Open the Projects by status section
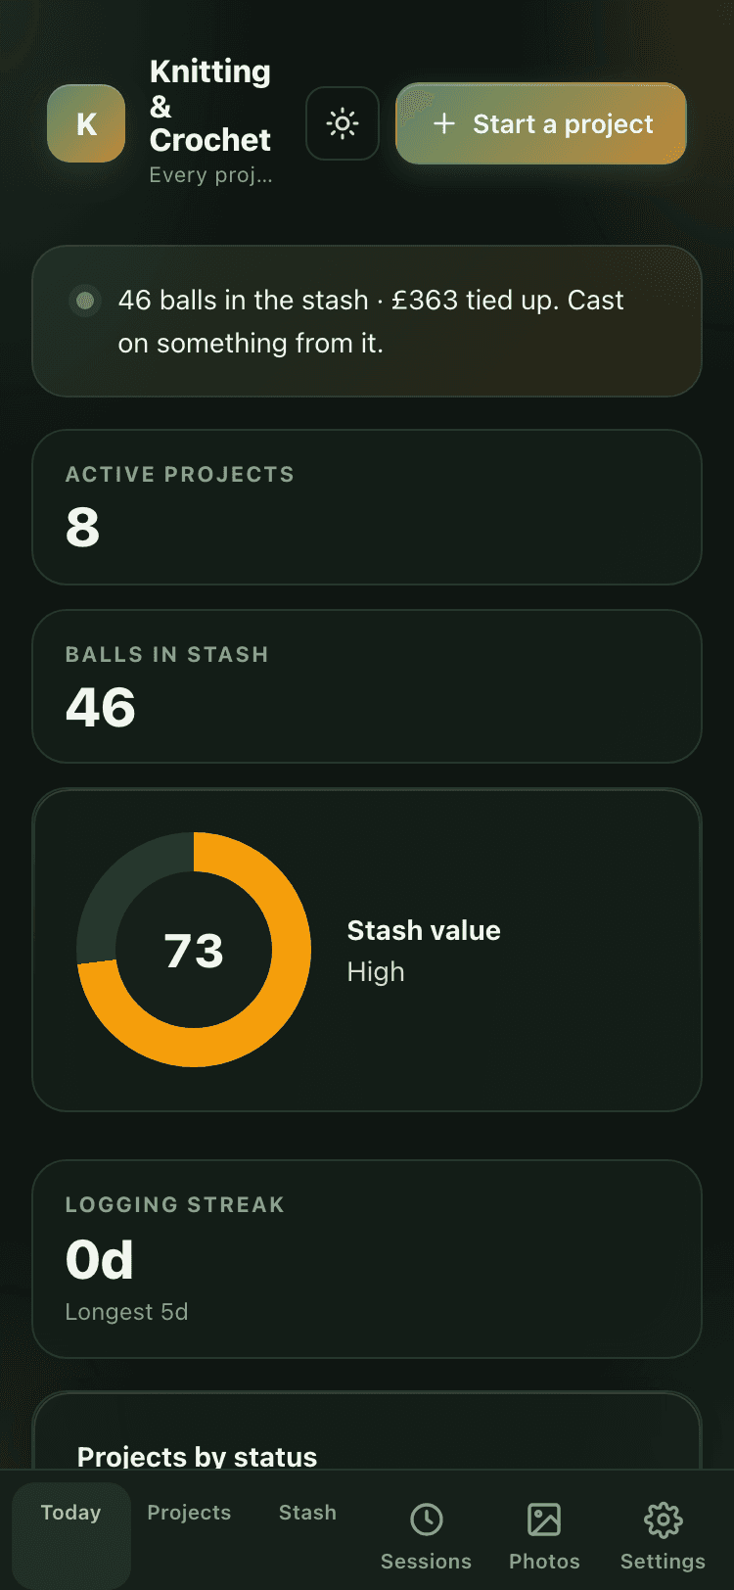The height and width of the screenshot is (1590, 734). coord(198,1456)
